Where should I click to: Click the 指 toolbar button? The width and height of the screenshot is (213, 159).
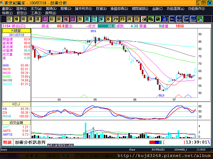(x=137, y=19)
